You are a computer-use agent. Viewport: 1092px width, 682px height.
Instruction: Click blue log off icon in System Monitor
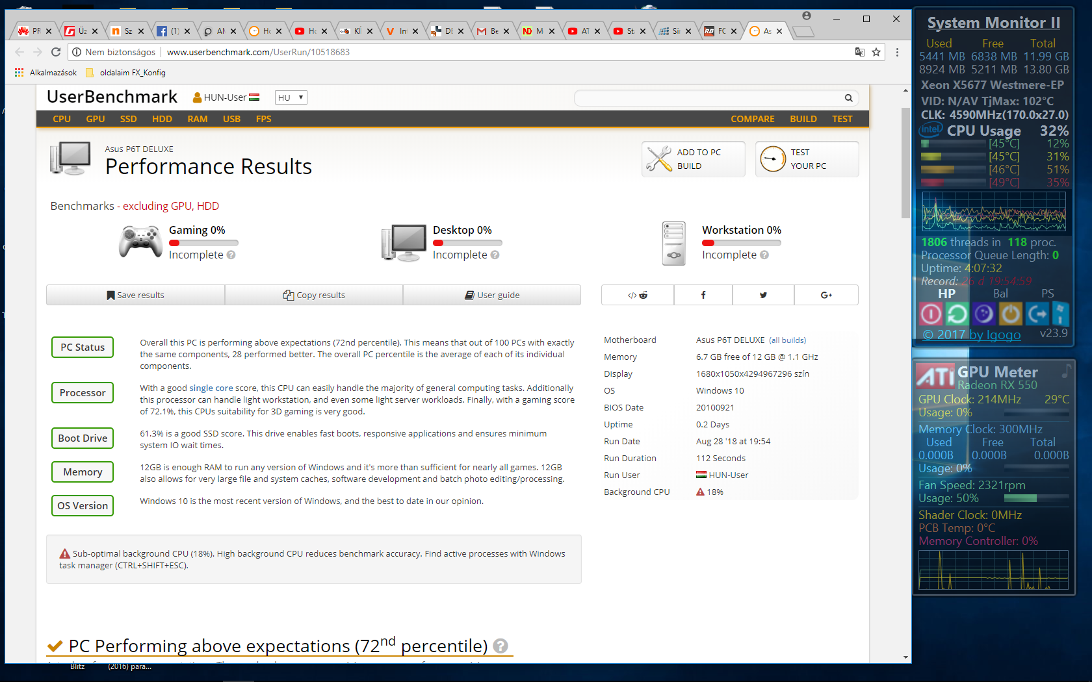pos(1037,314)
